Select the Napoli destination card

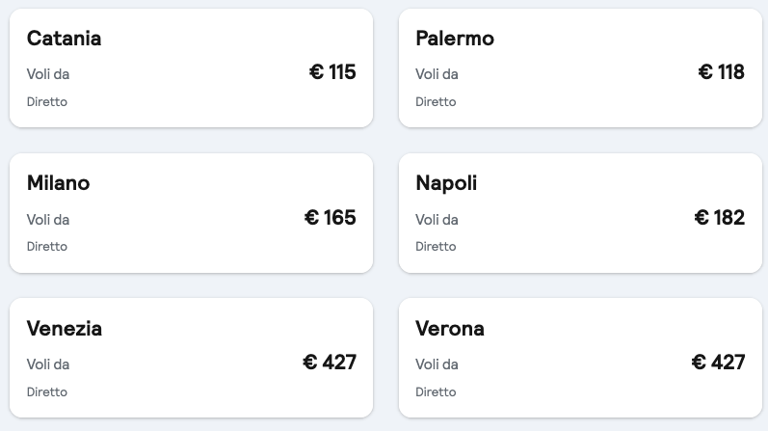[580, 213]
